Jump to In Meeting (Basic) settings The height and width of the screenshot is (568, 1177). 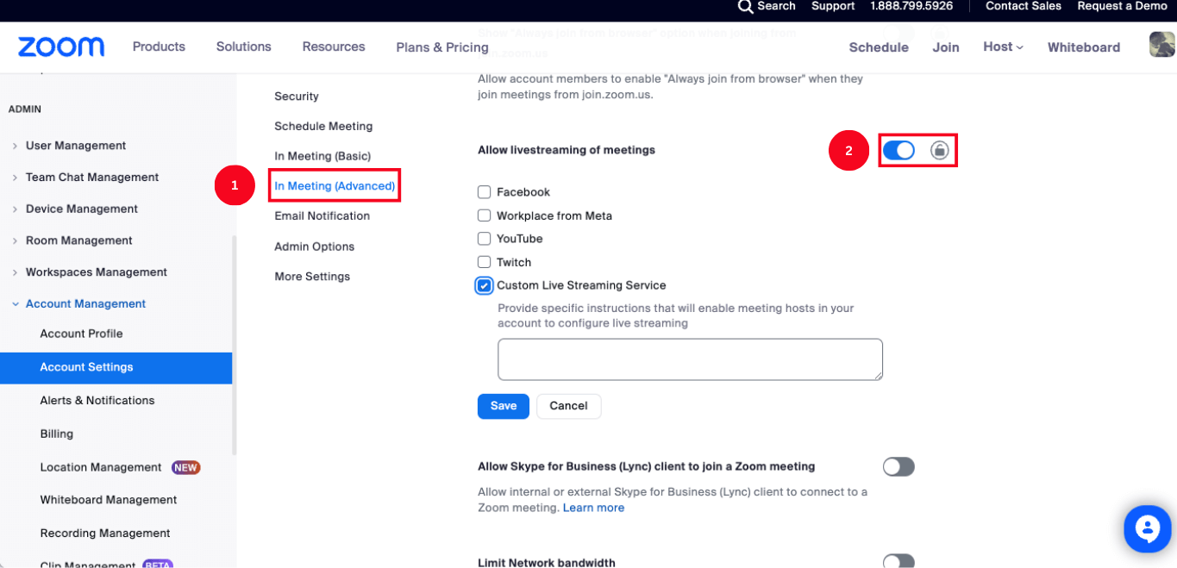click(322, 156)
